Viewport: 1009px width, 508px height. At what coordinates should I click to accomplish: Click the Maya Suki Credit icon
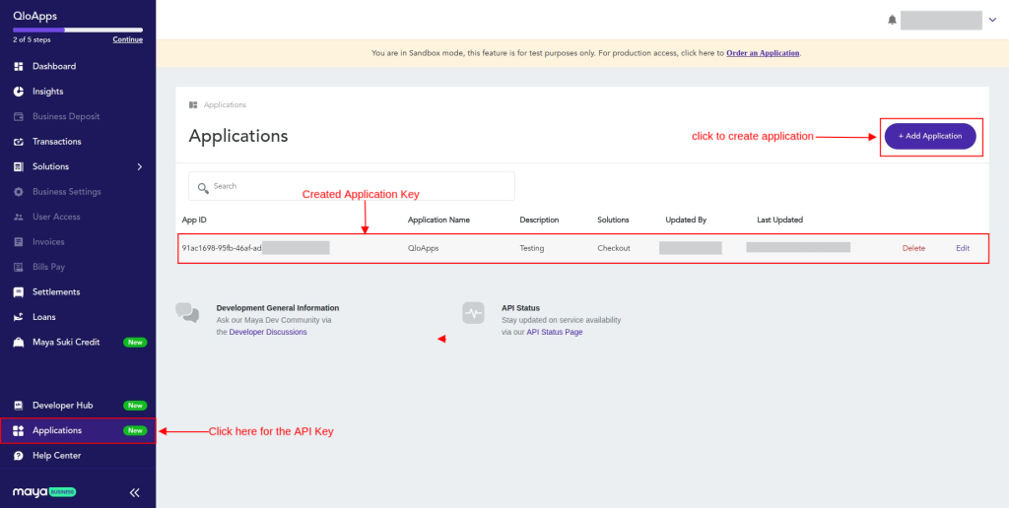click(x=19, y=343)
